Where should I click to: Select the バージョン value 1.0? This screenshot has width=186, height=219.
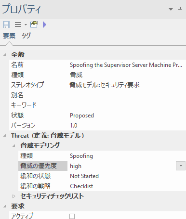pos(74,126)
